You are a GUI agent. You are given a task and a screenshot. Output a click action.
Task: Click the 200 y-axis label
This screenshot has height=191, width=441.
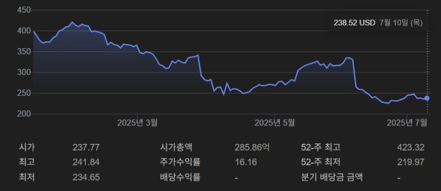tap(24, 114)
